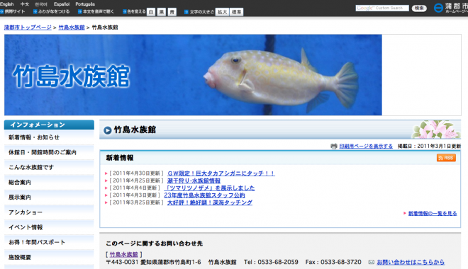Click the pufferfish banner image

click(193, 75)
